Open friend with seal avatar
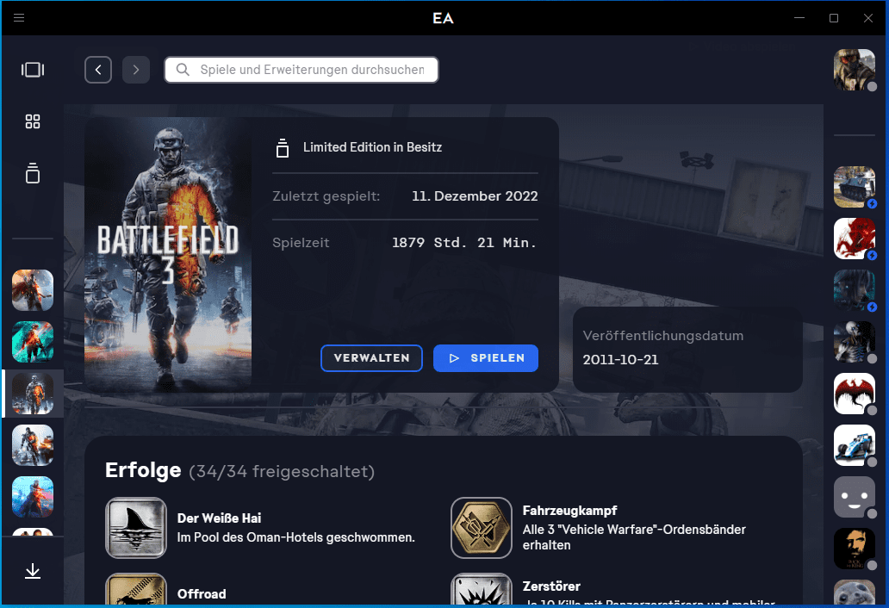Viewport: 889px width, 608px height. coord(855,592)
